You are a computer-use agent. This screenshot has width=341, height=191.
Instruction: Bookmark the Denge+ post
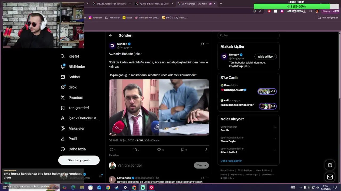pos(184,150)
